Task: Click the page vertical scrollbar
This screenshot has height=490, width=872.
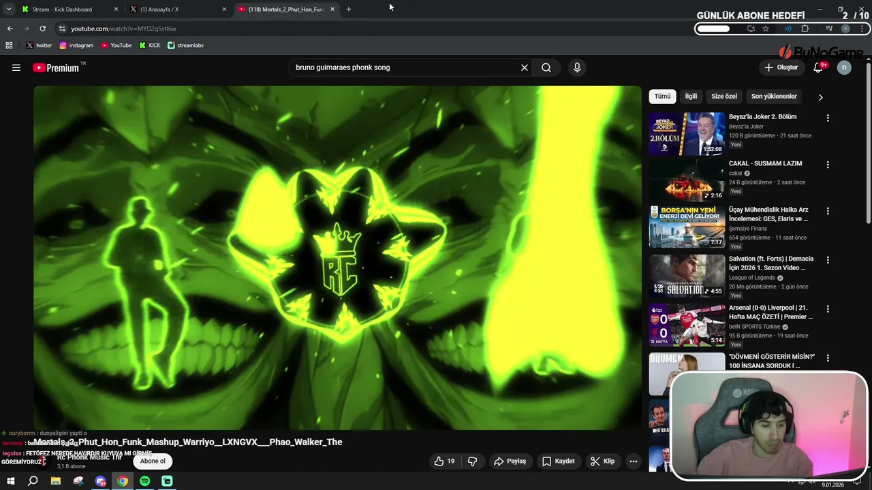Action: point(868,143)
